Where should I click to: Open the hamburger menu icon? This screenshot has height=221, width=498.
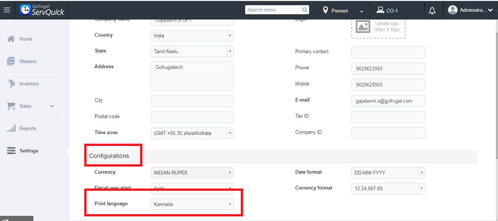tap(7, 10)
